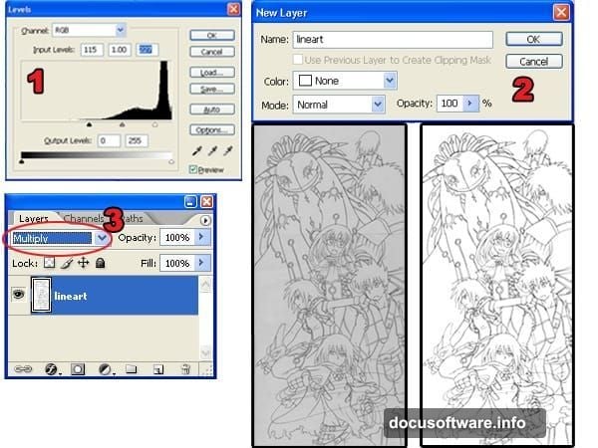This screenshot has height=448, width=598.
Task: Toggle the lock all padlock icon
Action: coord(101,263)
